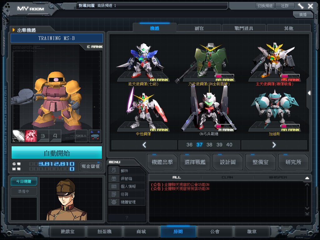
Task: Click the 個人情報 profile icon
Action: (114, 186)
